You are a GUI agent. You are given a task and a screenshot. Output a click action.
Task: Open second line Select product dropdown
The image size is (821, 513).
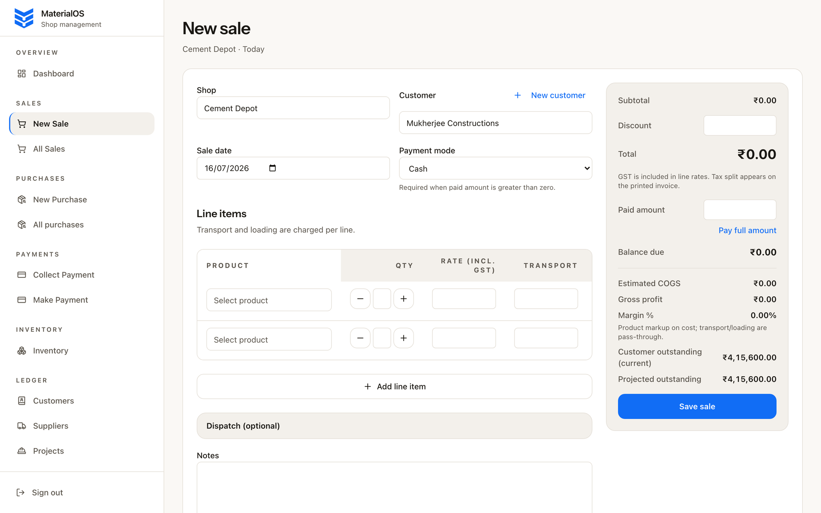point(269,339)
